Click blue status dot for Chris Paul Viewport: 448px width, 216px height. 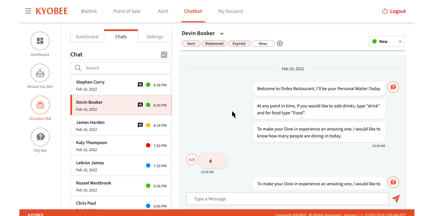[x=148, y=206]
